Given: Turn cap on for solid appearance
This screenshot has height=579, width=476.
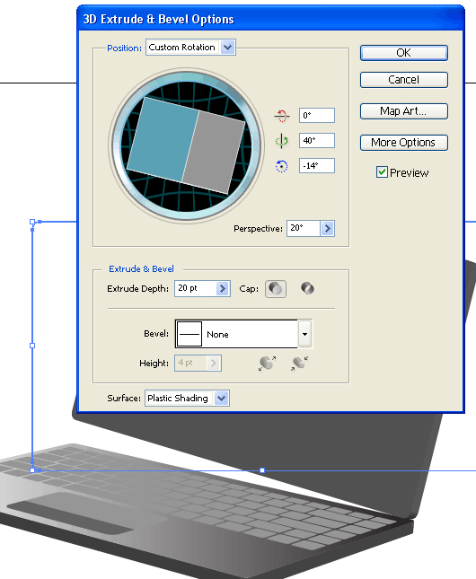Looking at the screenshot, I should [276, 289].
